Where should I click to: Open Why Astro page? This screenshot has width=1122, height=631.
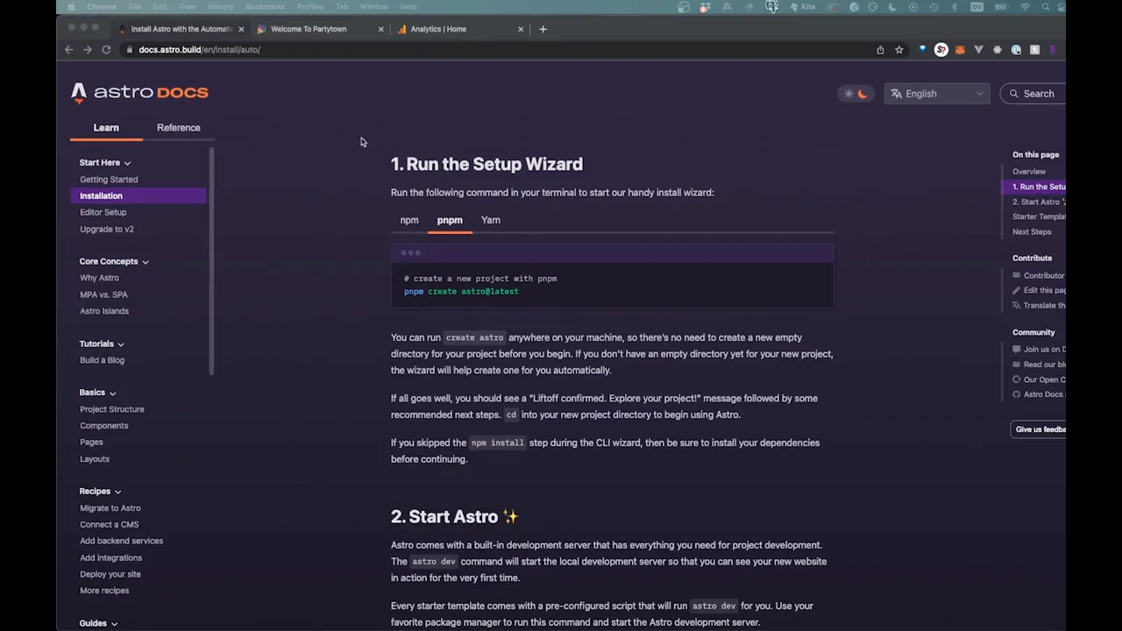pos(99,278)
